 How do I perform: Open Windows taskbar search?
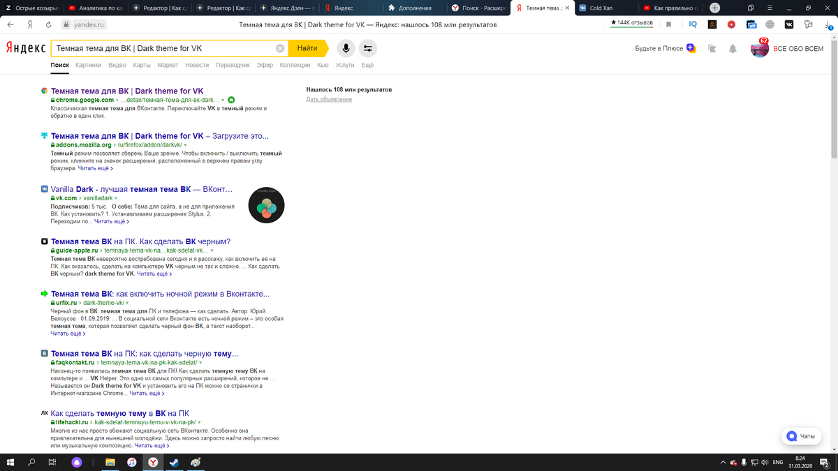pyautogui.click(x=31, y=462)
